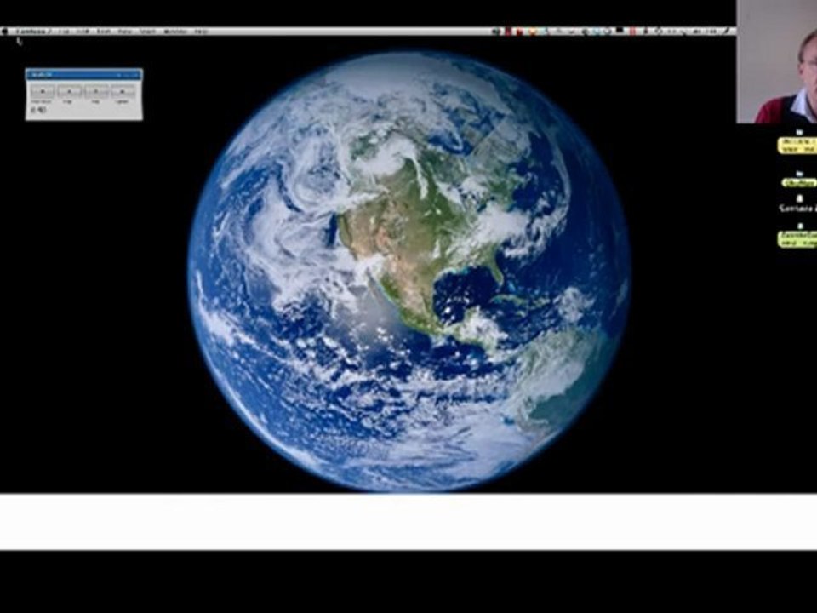Open the Help menu

point(201,32)
